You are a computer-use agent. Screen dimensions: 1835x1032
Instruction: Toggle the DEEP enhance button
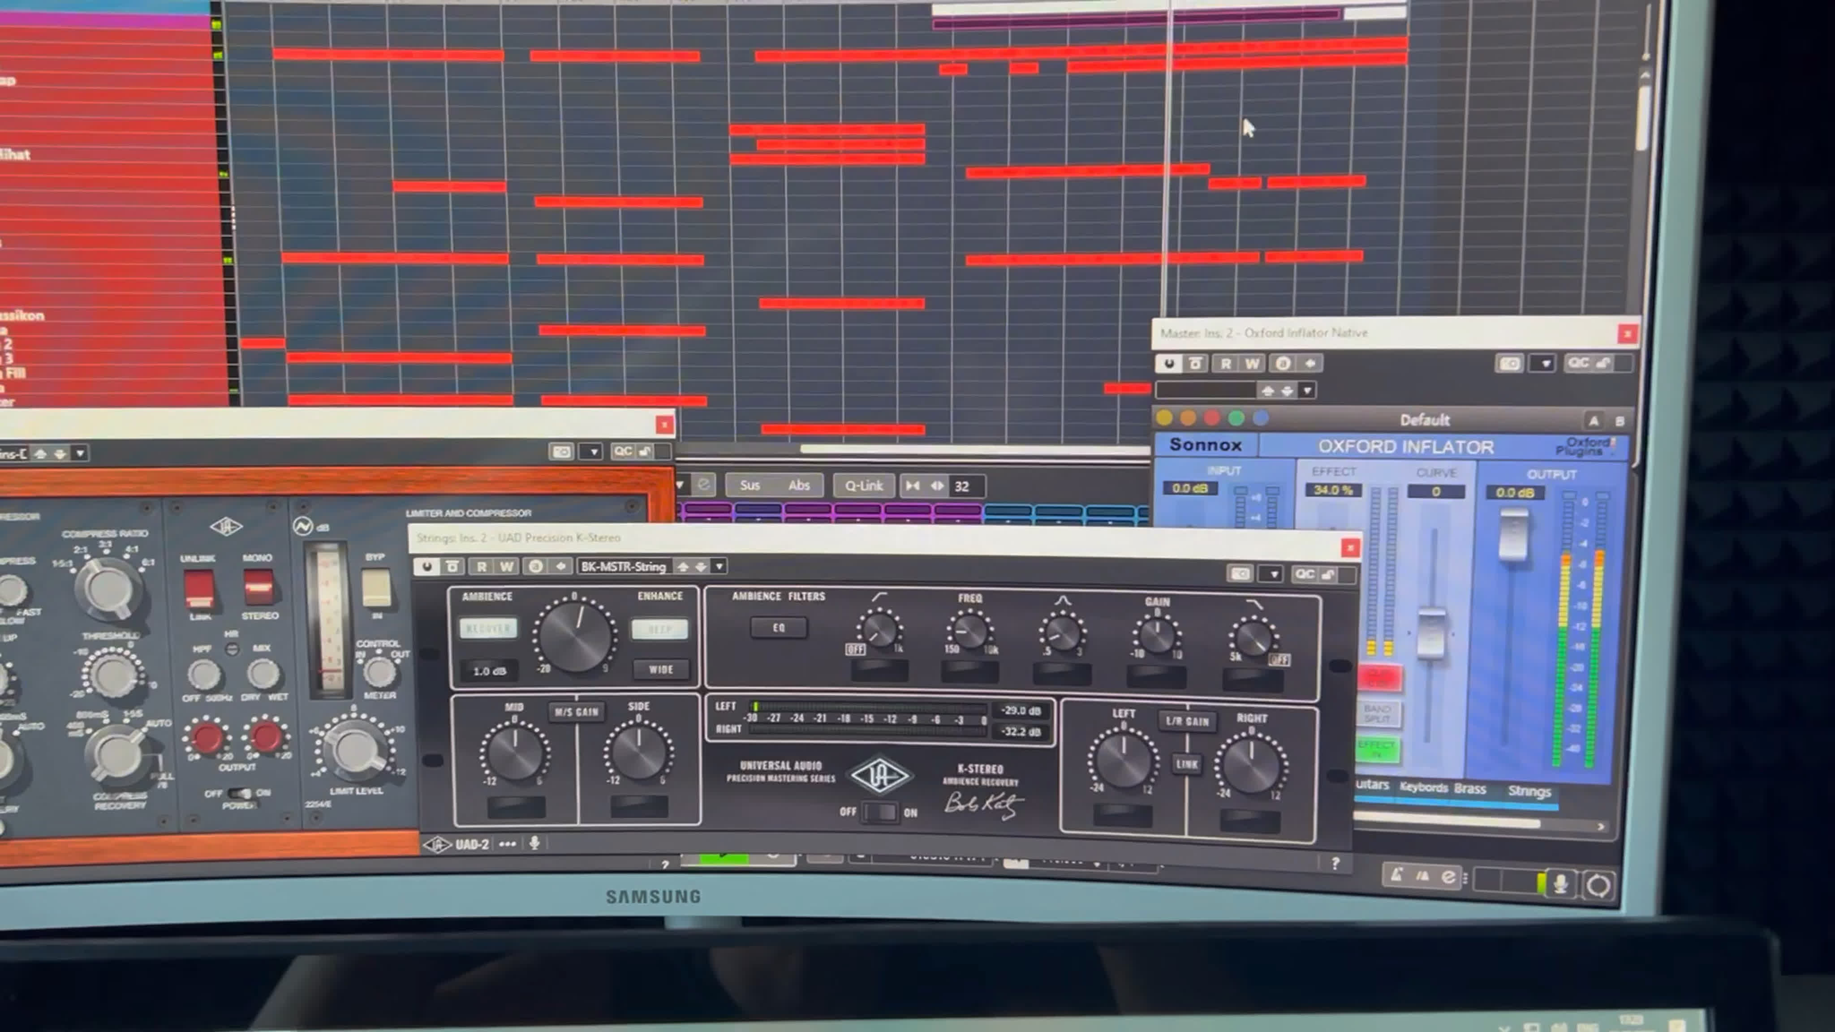(659, 630)
